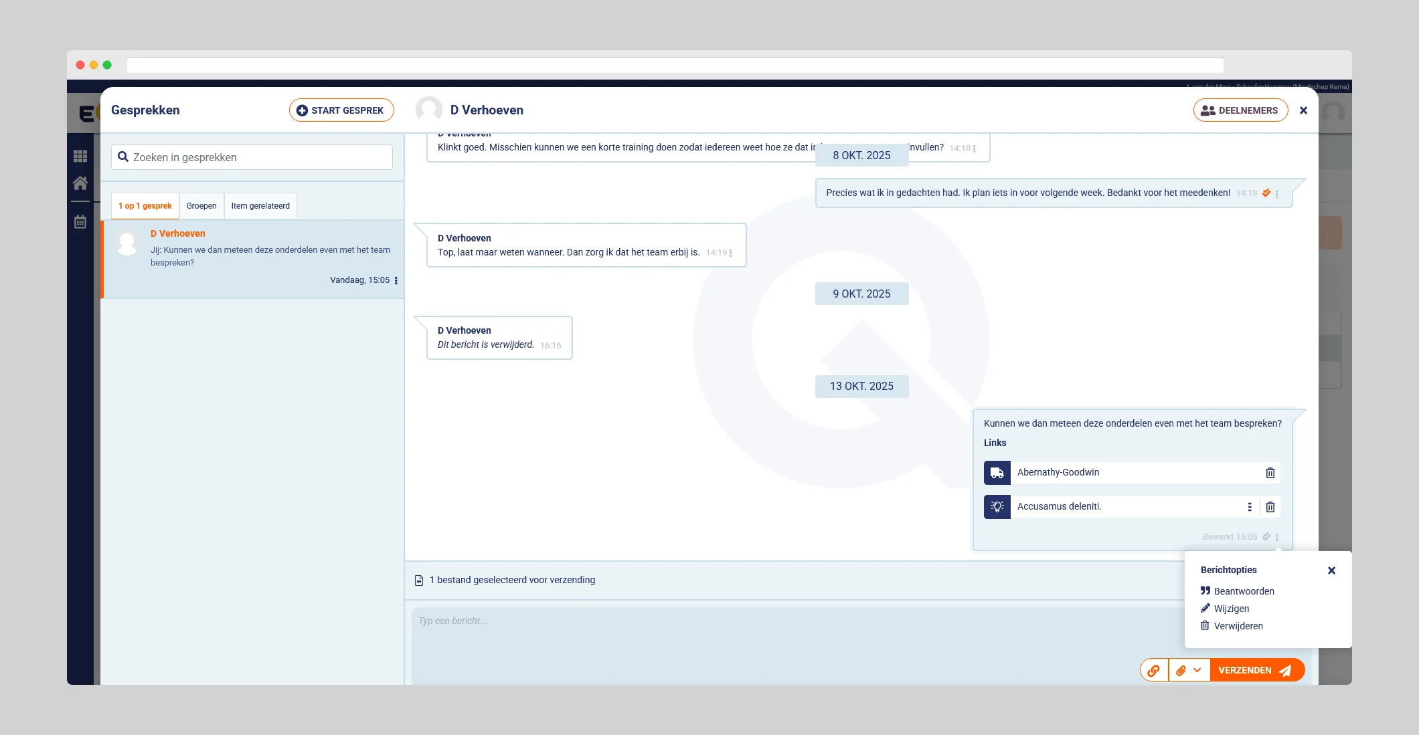Switch to the Groepen tab

[201, 206]
